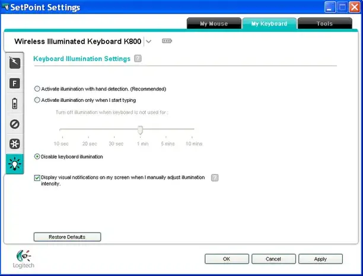Click the battery indicator icon beside device name
Screen dimensions: 363x276
[167, 41]
